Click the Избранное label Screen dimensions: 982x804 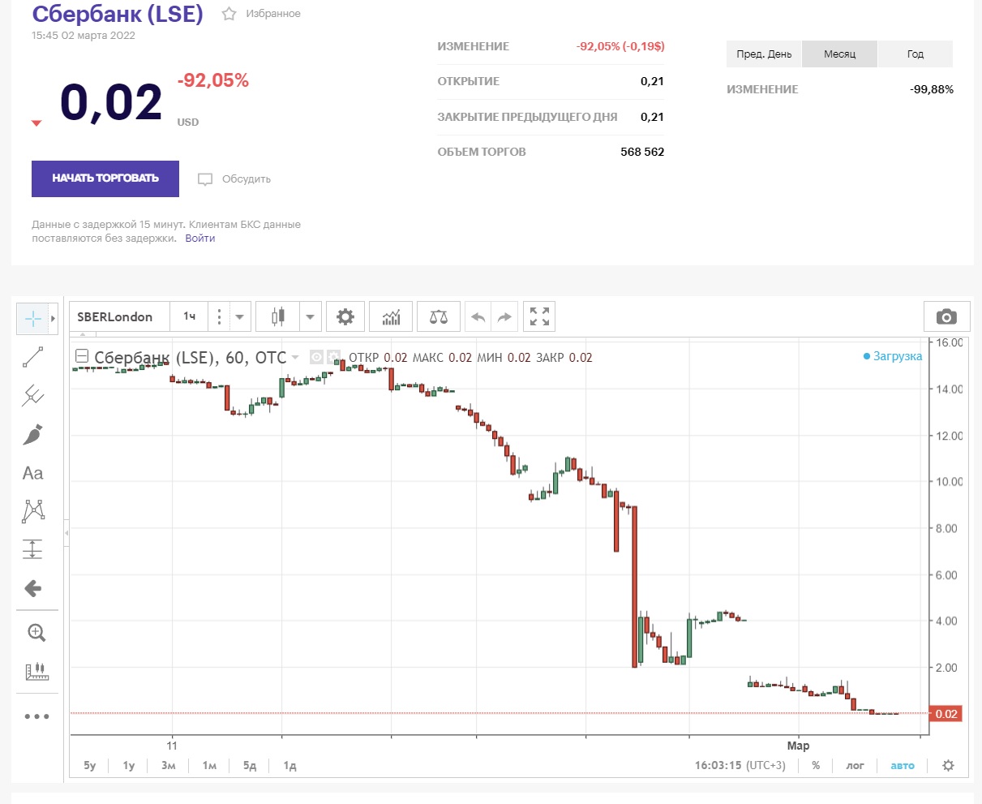pos(273,14)
